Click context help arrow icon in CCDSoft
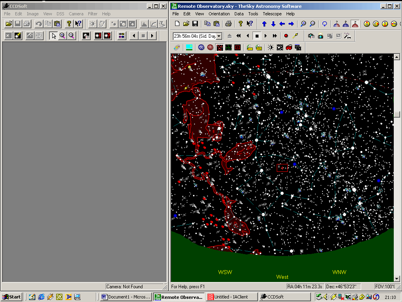Image resolution: width=402 pixels, height=302 pixels. [78, 24]
